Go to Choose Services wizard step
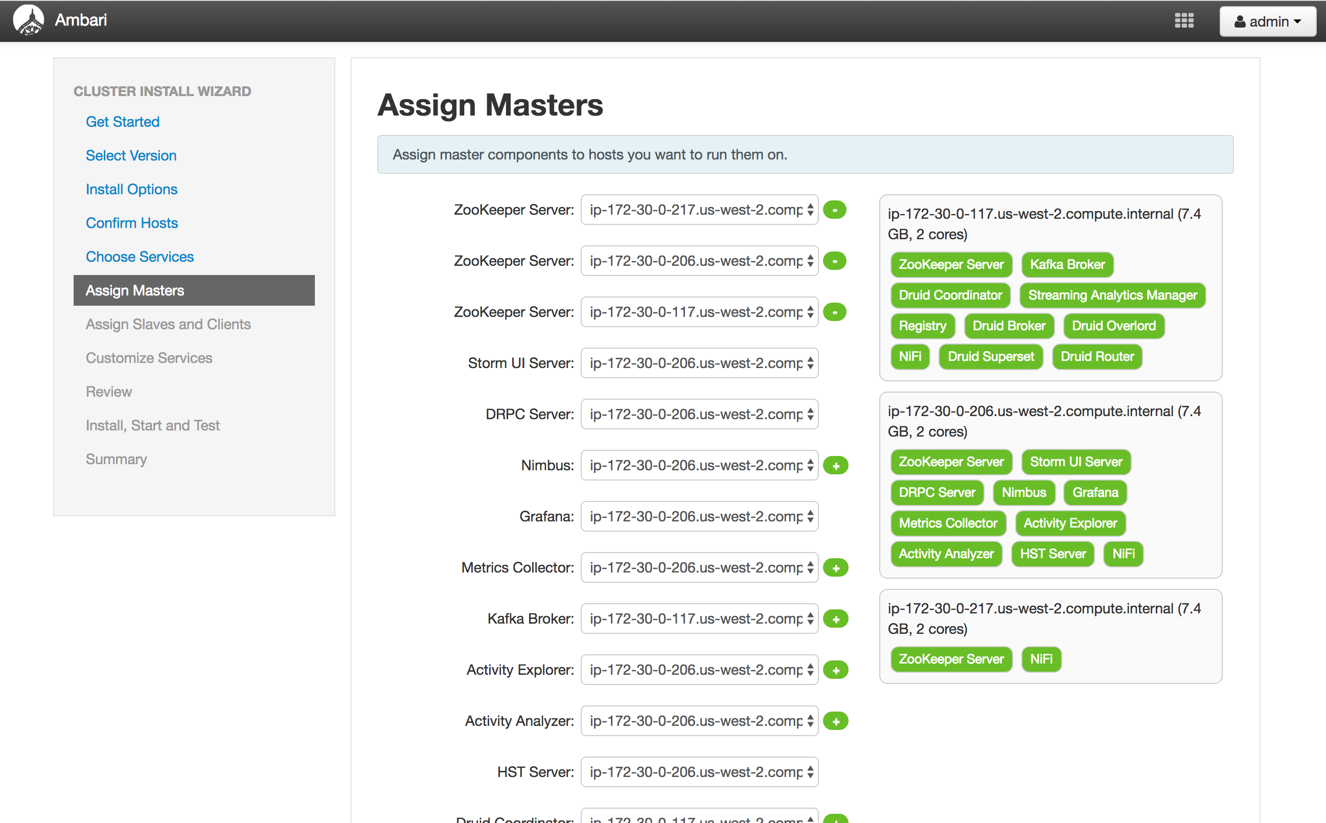Viewport: 1326px width, 823px height. pos(140,257)
